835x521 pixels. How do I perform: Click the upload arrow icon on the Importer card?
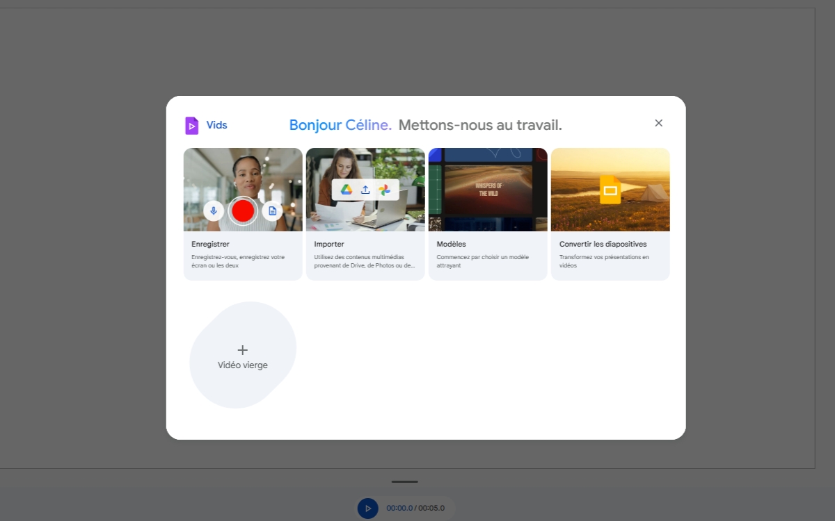pos(365,189)
